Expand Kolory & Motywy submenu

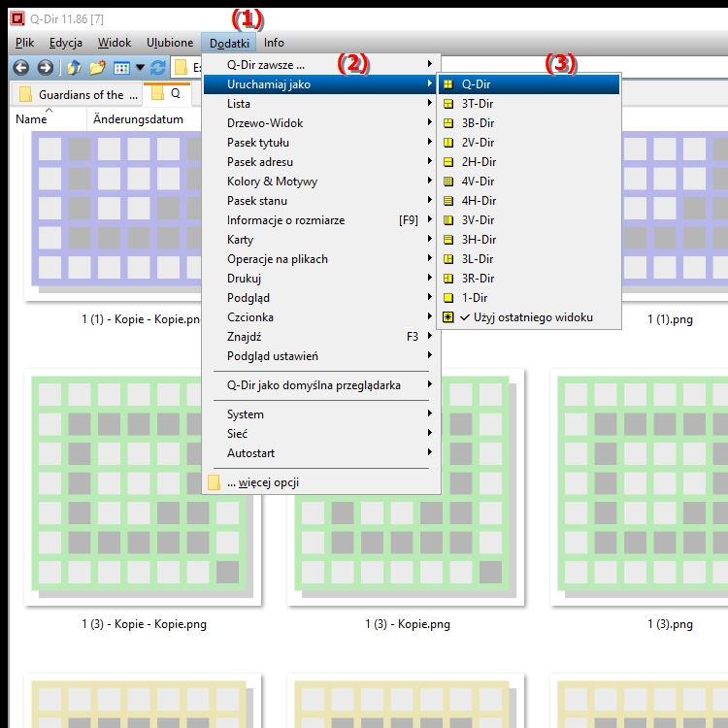[x=320, y=182]
